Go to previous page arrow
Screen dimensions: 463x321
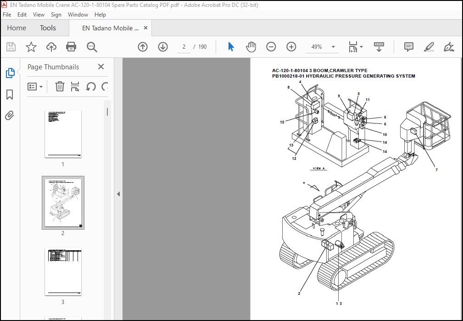[143, 47]
